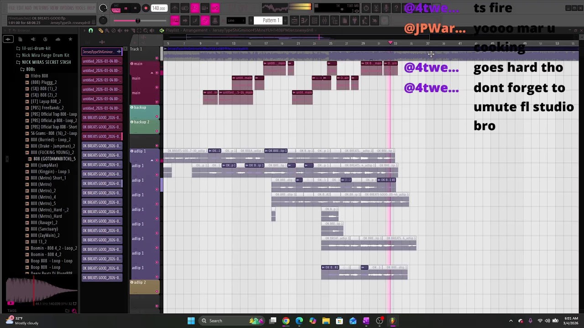Pause playback with the pause button

125,8
